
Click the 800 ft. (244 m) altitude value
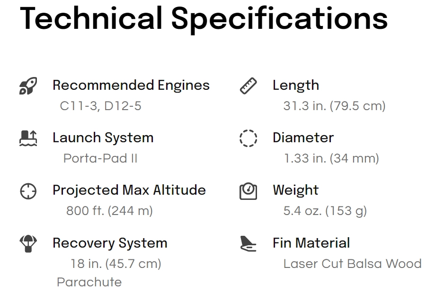110,211
